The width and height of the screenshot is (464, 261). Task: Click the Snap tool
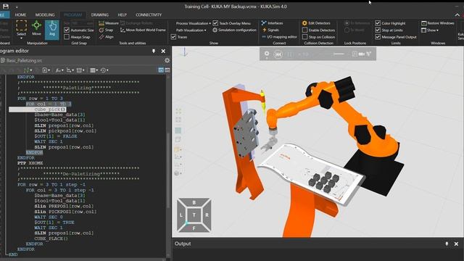(106, 30)
